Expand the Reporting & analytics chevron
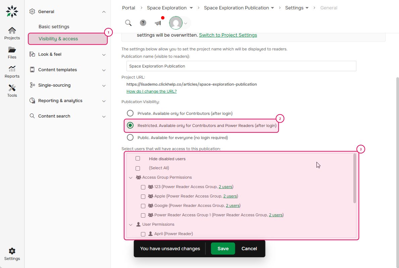The image size is (399, 268). 104,101
